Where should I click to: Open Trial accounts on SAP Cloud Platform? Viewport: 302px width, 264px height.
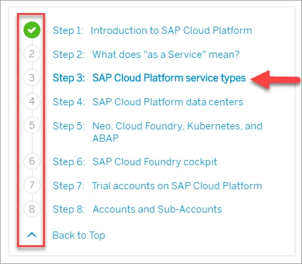click(x=177, y=186)
